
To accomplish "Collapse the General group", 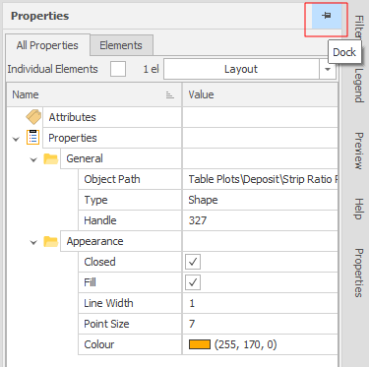I will pos(33,159).
